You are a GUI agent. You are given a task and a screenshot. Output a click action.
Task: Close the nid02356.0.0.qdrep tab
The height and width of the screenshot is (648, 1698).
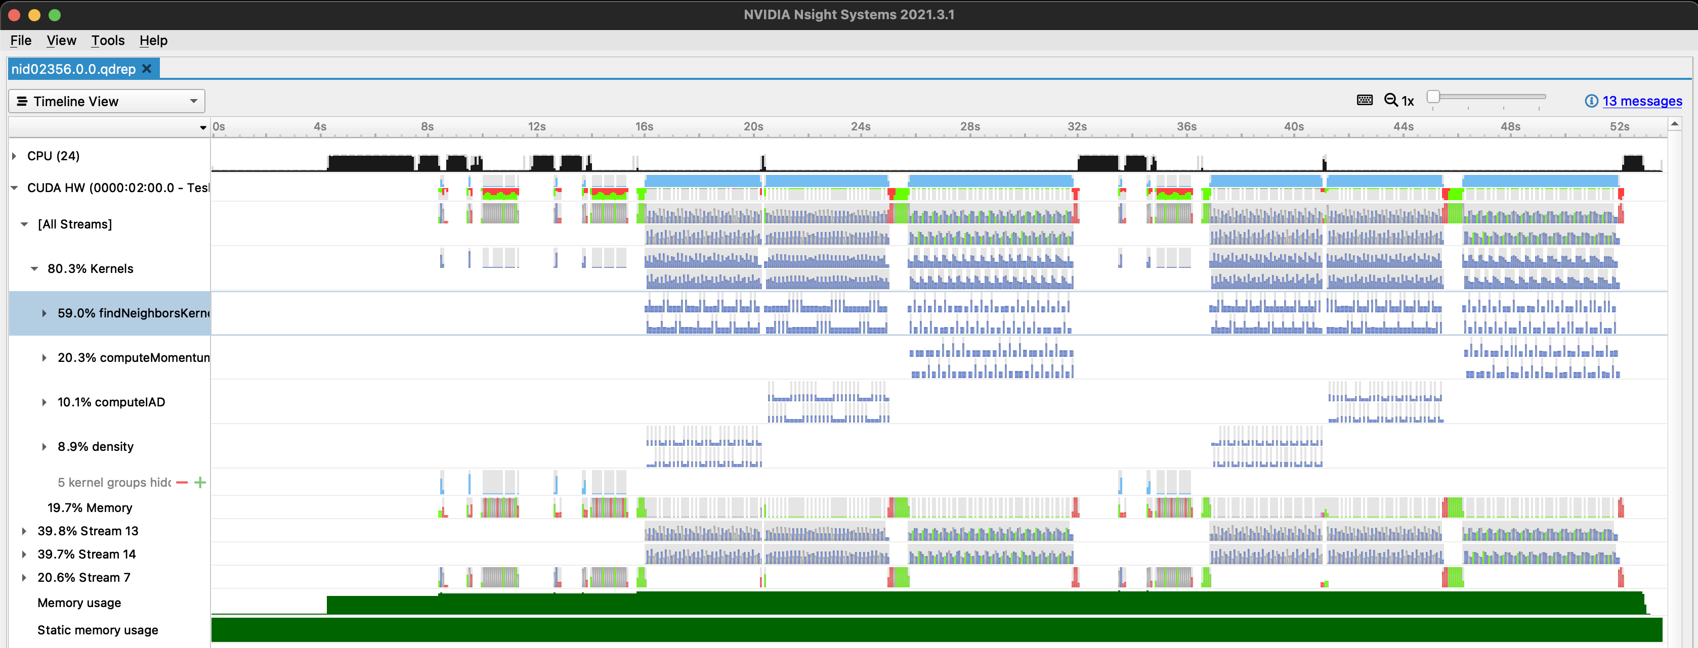pyautogui.click(x=147, y=68)
